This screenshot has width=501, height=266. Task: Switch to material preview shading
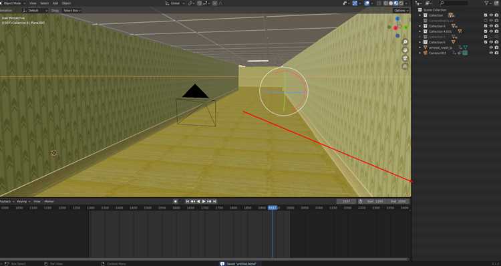tap(396, 3)
